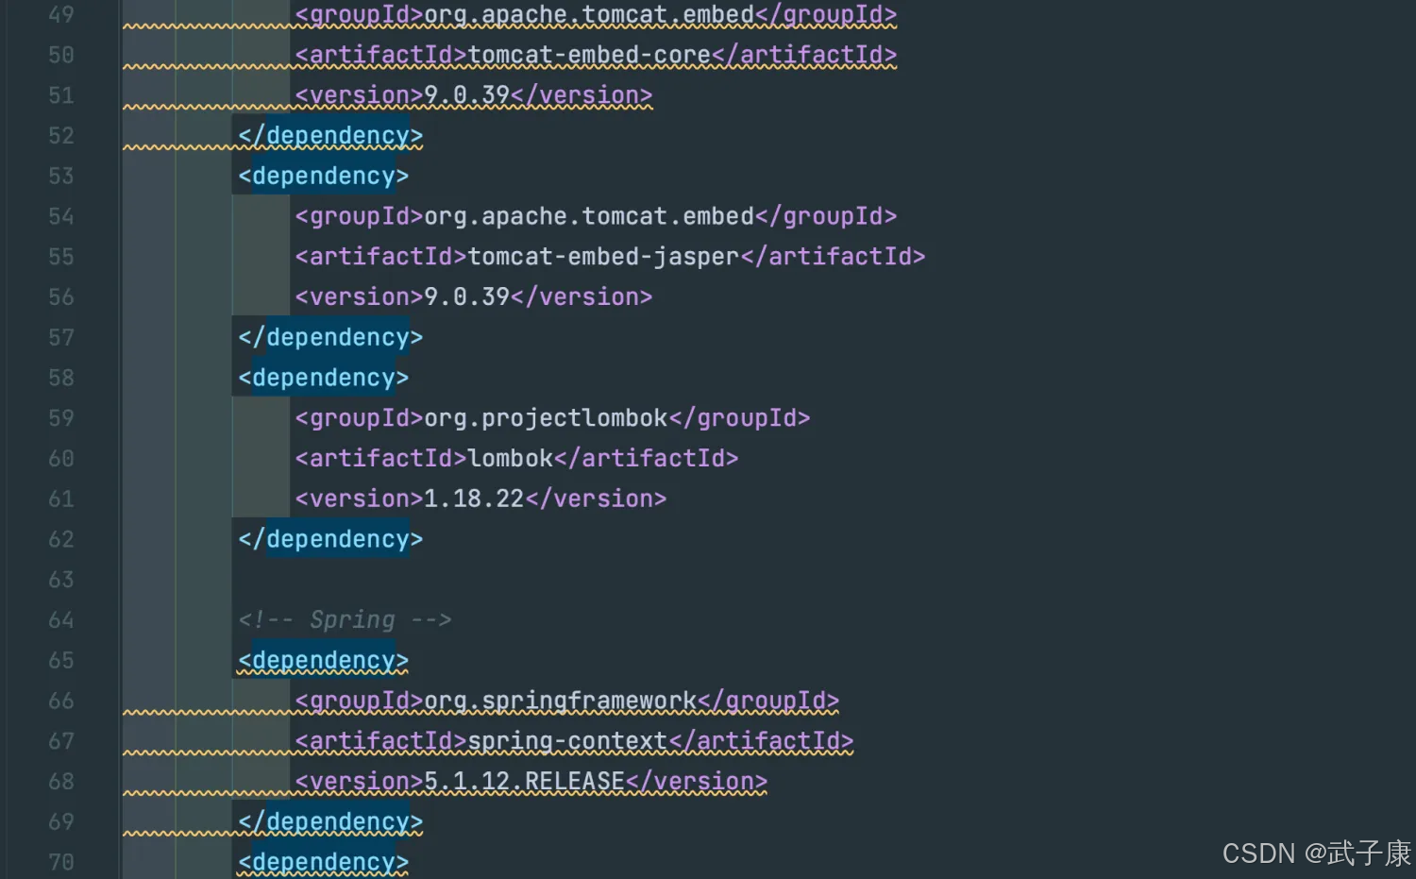Screen dimensions: 1416x879
Task: Click opening dependency tag on line 70
Action: (323, 862)
